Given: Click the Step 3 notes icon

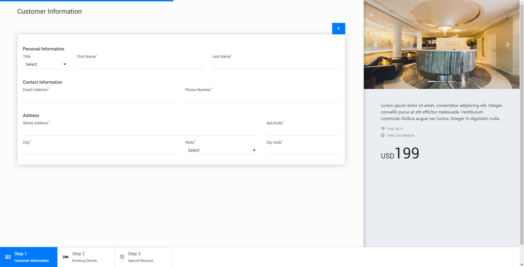Looking at the screenshot, I should (x=122, y=257).
